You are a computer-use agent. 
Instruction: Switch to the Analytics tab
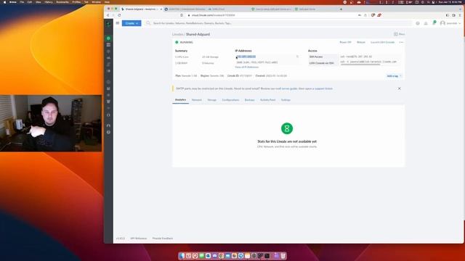click(180, 100)
